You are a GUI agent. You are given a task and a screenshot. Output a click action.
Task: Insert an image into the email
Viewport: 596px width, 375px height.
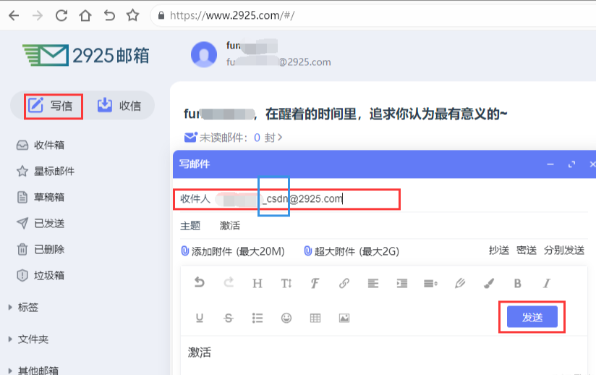(344, 318)
